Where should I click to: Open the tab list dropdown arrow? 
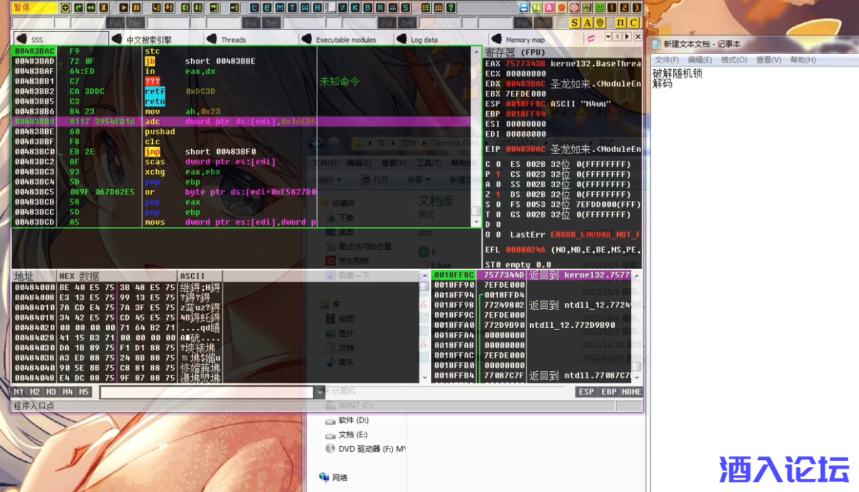tap(608, 37)
